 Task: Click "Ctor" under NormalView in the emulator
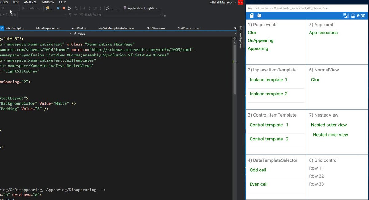point(315,79)
